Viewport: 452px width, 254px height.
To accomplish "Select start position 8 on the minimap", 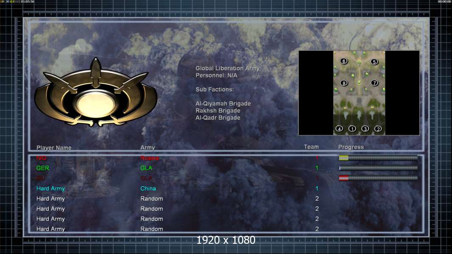I will pyautogui.click(x=343, y=83).
